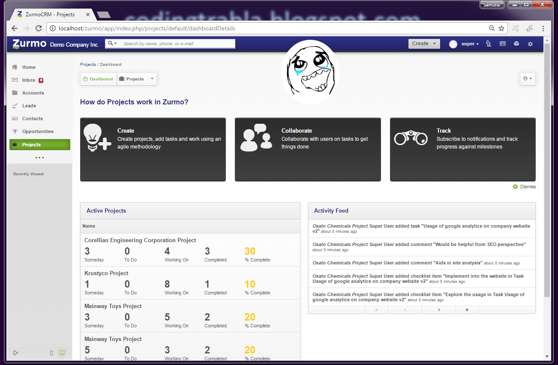The image size is (558, 365).
Task: Expand the super user menu
Action: (470, 44)
